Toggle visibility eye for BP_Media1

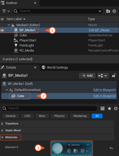[2, 30]
